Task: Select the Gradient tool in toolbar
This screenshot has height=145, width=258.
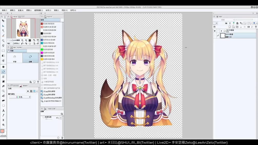Action: 3,81
